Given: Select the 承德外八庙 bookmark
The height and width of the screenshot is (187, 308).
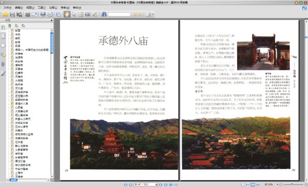Looking at the screenshot, I should tap(22, 103).
